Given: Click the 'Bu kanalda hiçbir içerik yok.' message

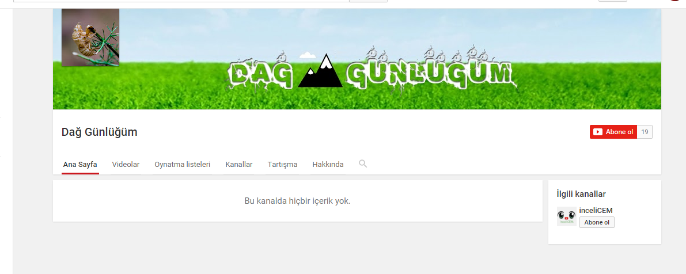Looking at the screenshot, I should tap(298, 201).
